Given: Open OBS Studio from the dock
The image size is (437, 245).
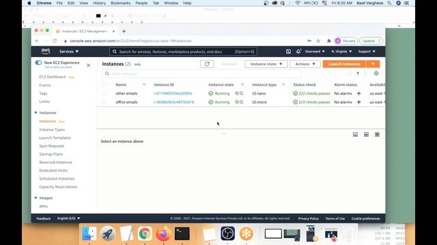Looking at the screenshot, I should [x=227, y=233].
